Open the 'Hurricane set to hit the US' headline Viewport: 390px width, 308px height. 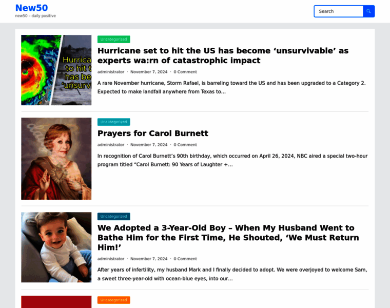point(223,55)
